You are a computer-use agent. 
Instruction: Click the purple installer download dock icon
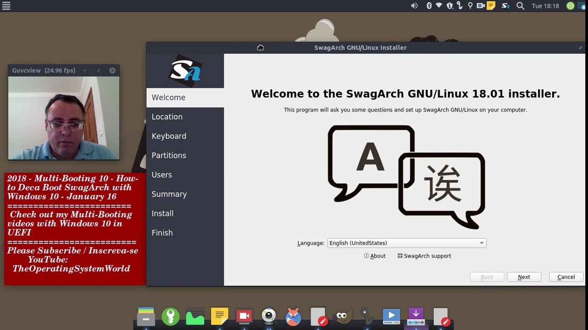pyautogui.click(x=416, y=316)
